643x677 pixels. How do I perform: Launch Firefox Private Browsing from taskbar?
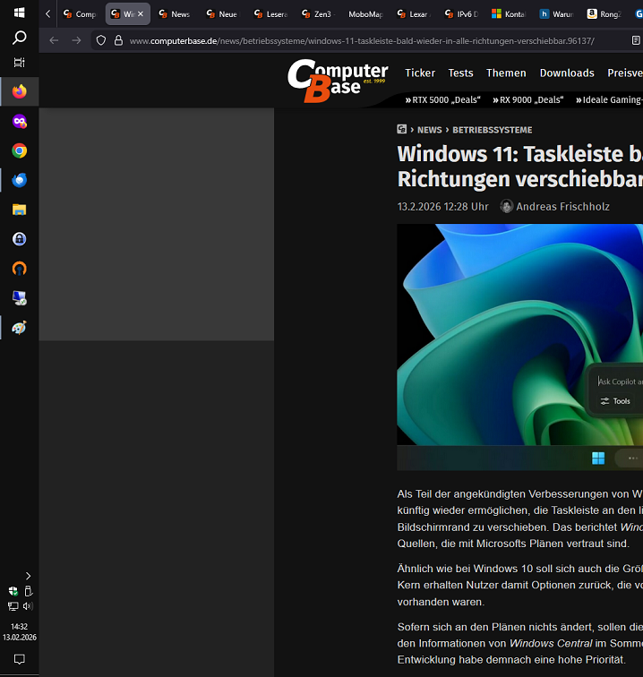click(19, 122)
